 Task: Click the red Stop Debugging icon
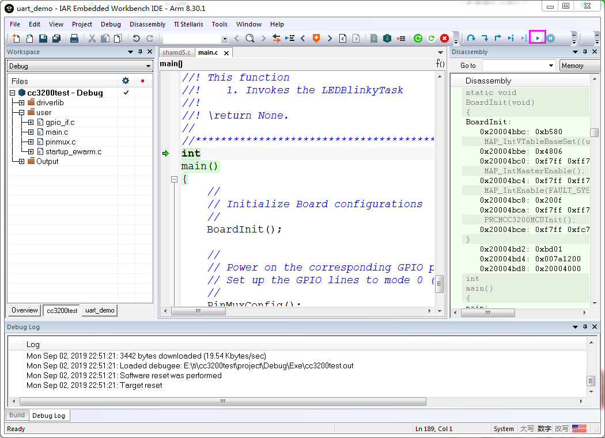(444, 38)
